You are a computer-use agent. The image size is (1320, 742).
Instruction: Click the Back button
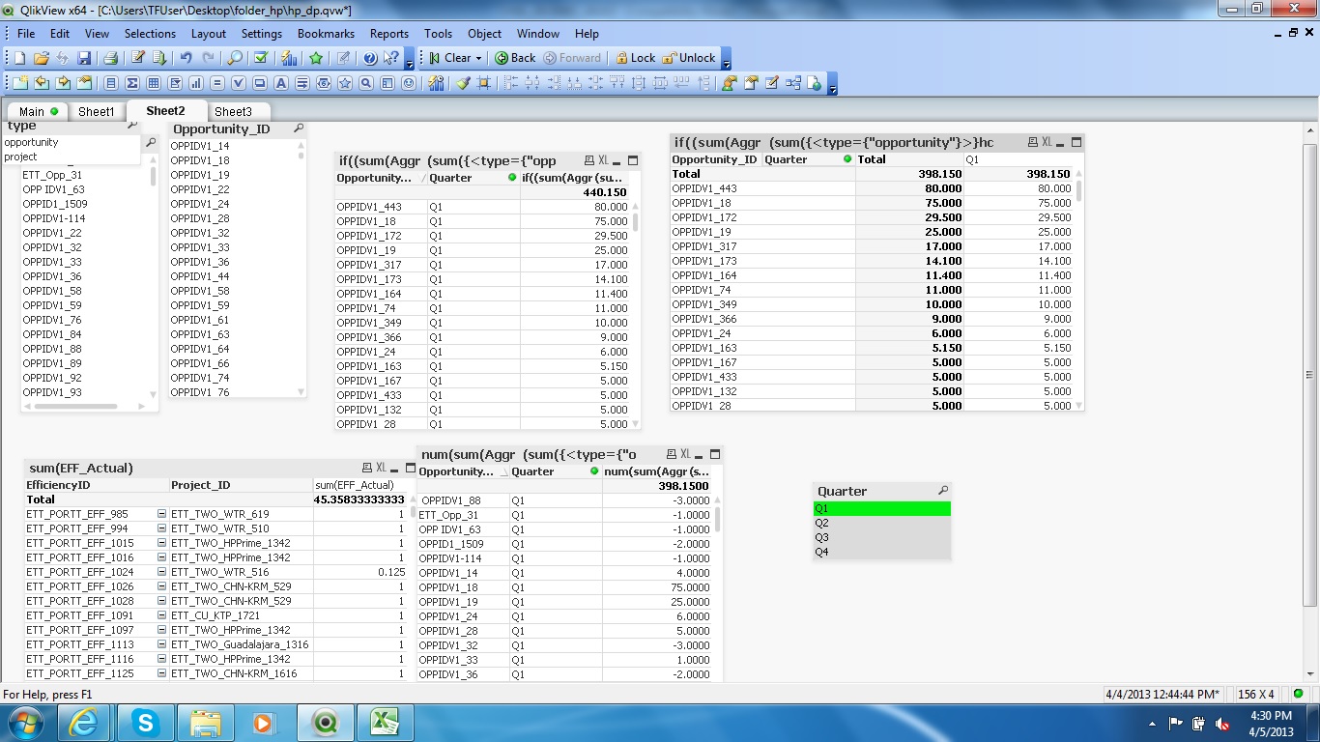coord(515,58)
